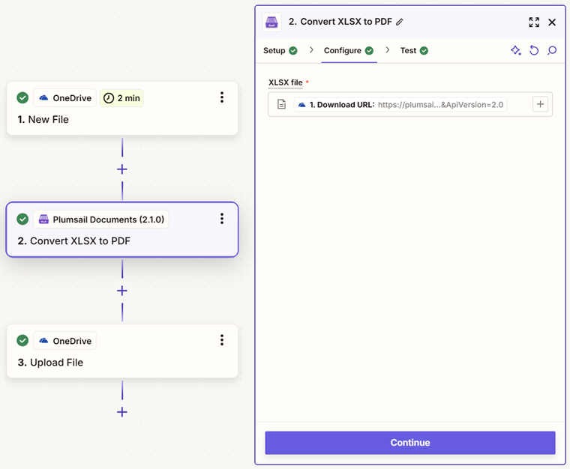
Task: Open the New File step menu dots
Action: (x=222, y=97)
